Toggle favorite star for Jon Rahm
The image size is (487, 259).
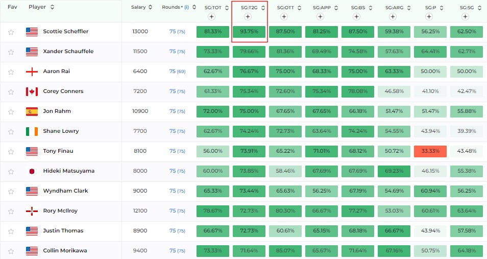(11, 111)
